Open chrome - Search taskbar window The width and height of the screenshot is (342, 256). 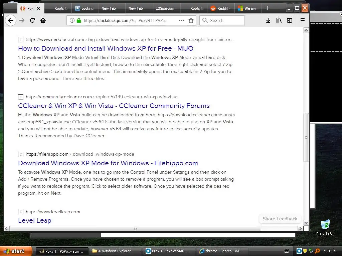pos(222,251)
